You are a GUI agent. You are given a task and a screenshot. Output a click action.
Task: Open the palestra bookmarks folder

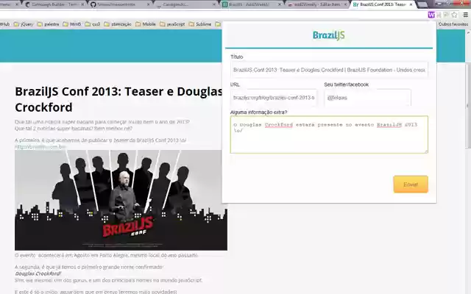pos(48,24)
